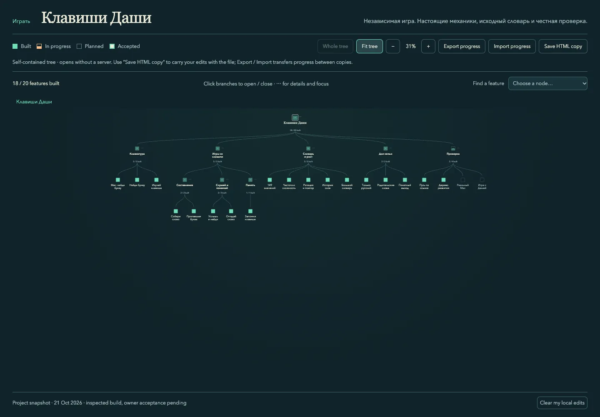
Task: Collapse the 'Игры со словами' branch node
Action: pos(217,148)
